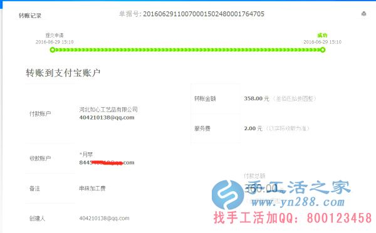Image resolution: width=376 pixels, height=233 pixels.
Task: Click the 提交申请 step label
Action: 55,36
